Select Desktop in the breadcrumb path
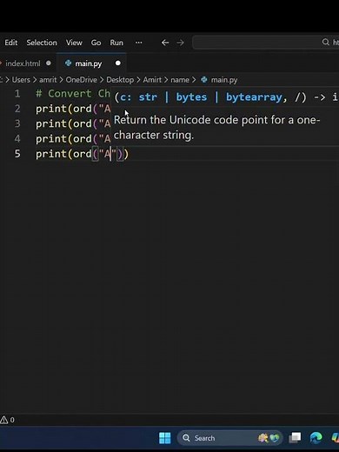The image size is (339, 452). tap(120, 80)
